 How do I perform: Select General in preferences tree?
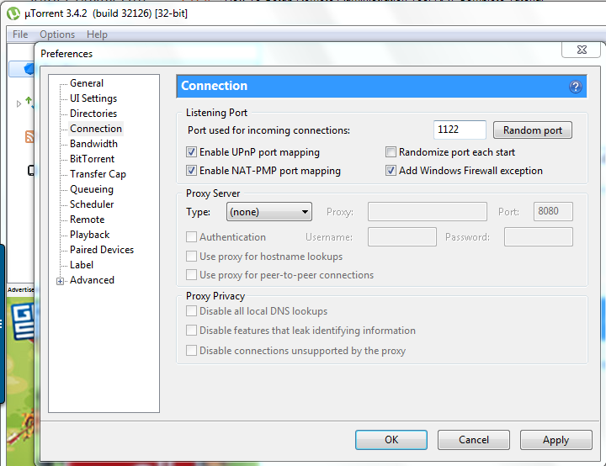tap(87, 83)
